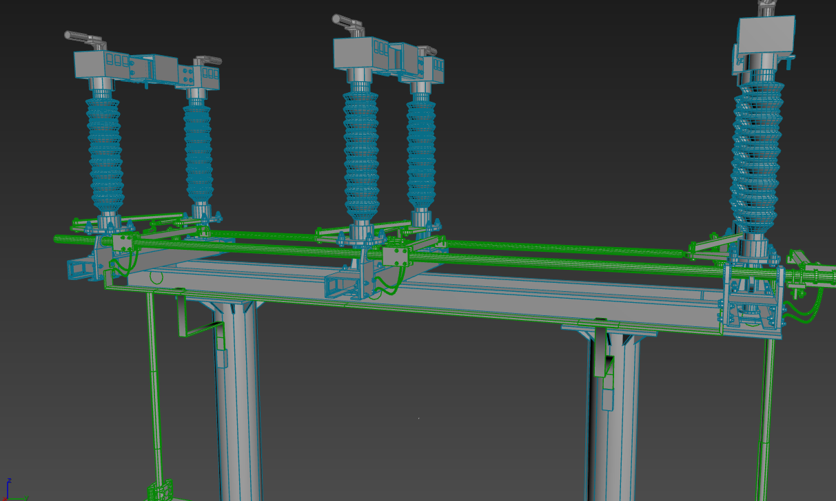Click the bolted square plate below center insulators

click(396, 257)
